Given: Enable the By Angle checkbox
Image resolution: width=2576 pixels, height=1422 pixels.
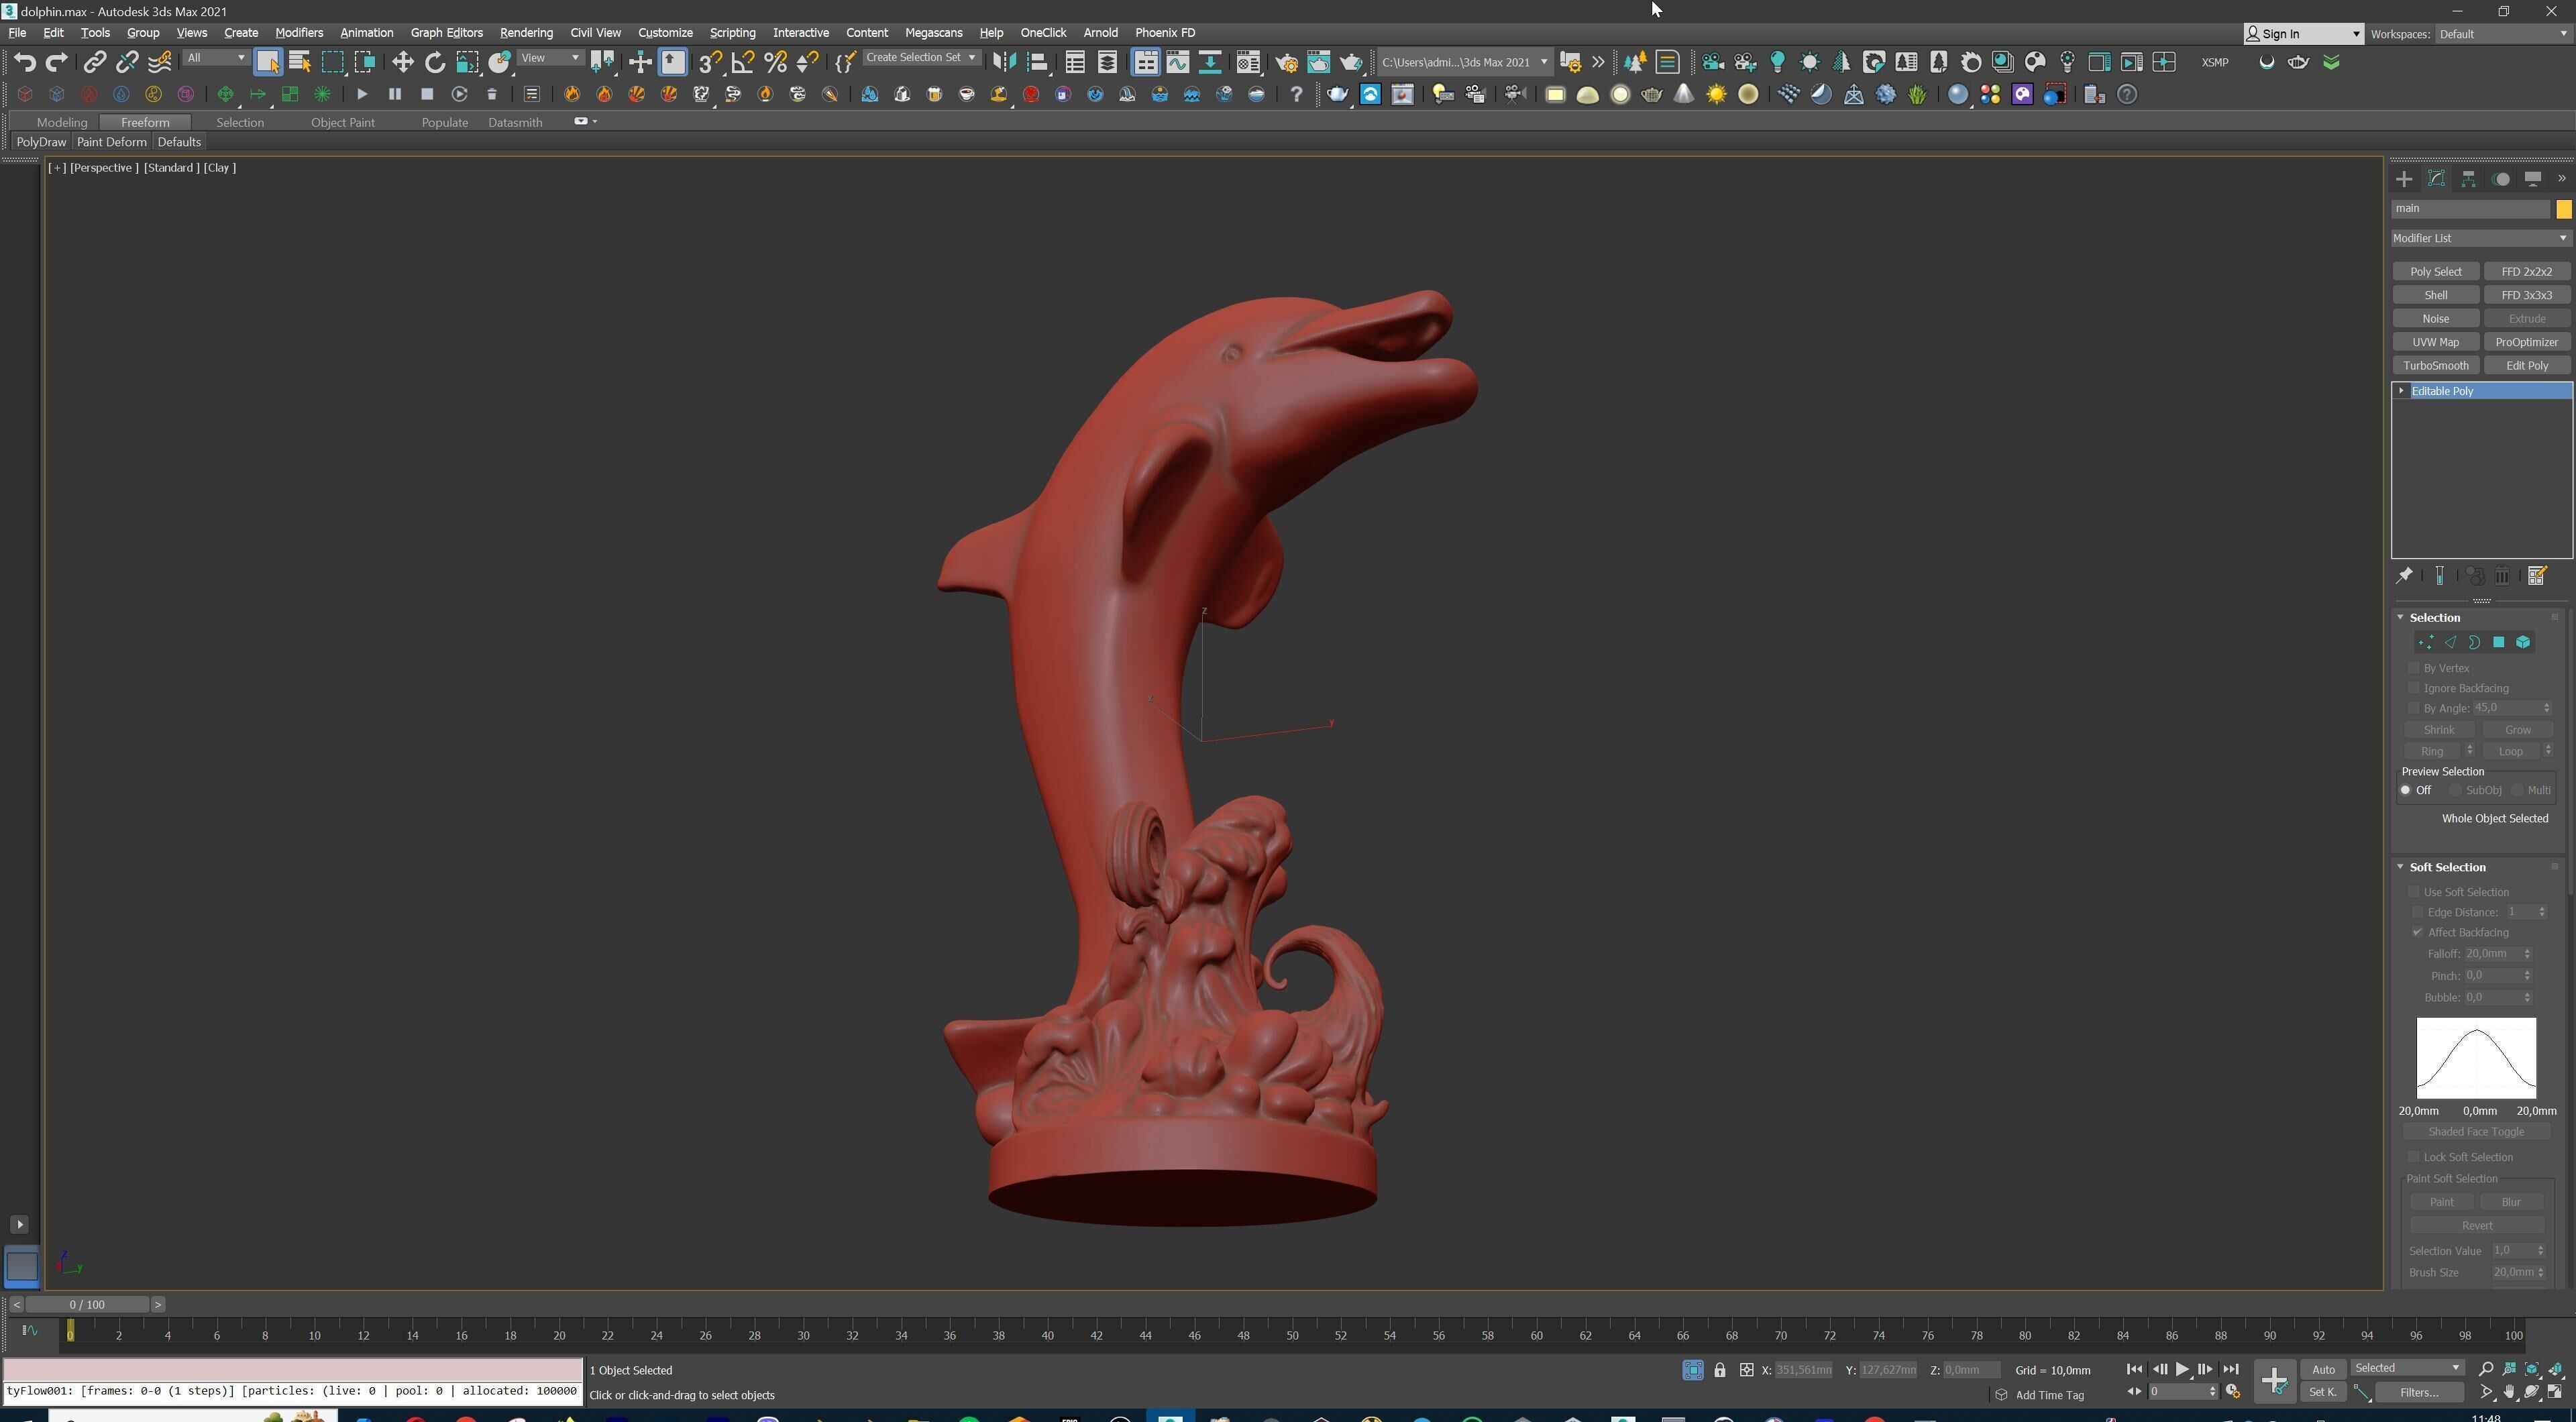Looking at the screenshot, I should coord(2413,707).
